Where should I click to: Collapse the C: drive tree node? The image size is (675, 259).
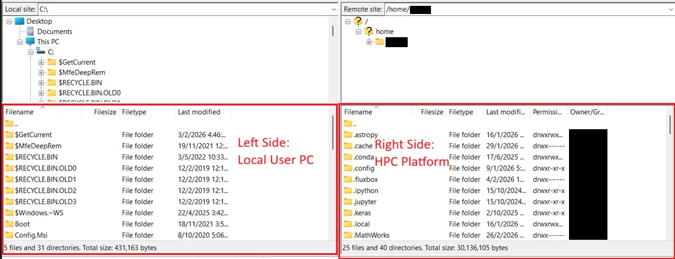(30, 52)
